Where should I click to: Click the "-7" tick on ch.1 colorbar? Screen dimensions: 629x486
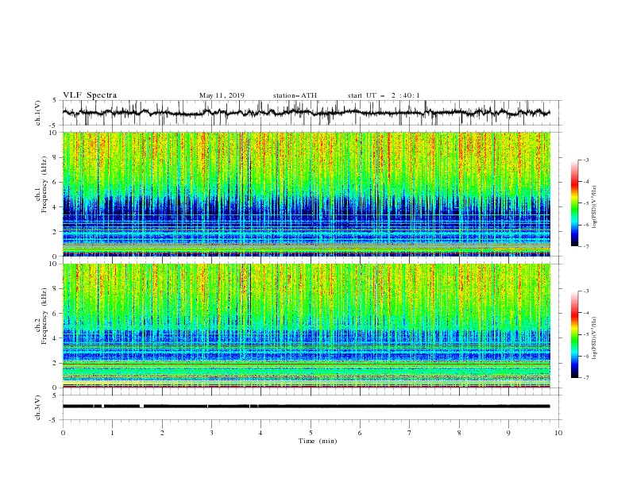(585, 246)
